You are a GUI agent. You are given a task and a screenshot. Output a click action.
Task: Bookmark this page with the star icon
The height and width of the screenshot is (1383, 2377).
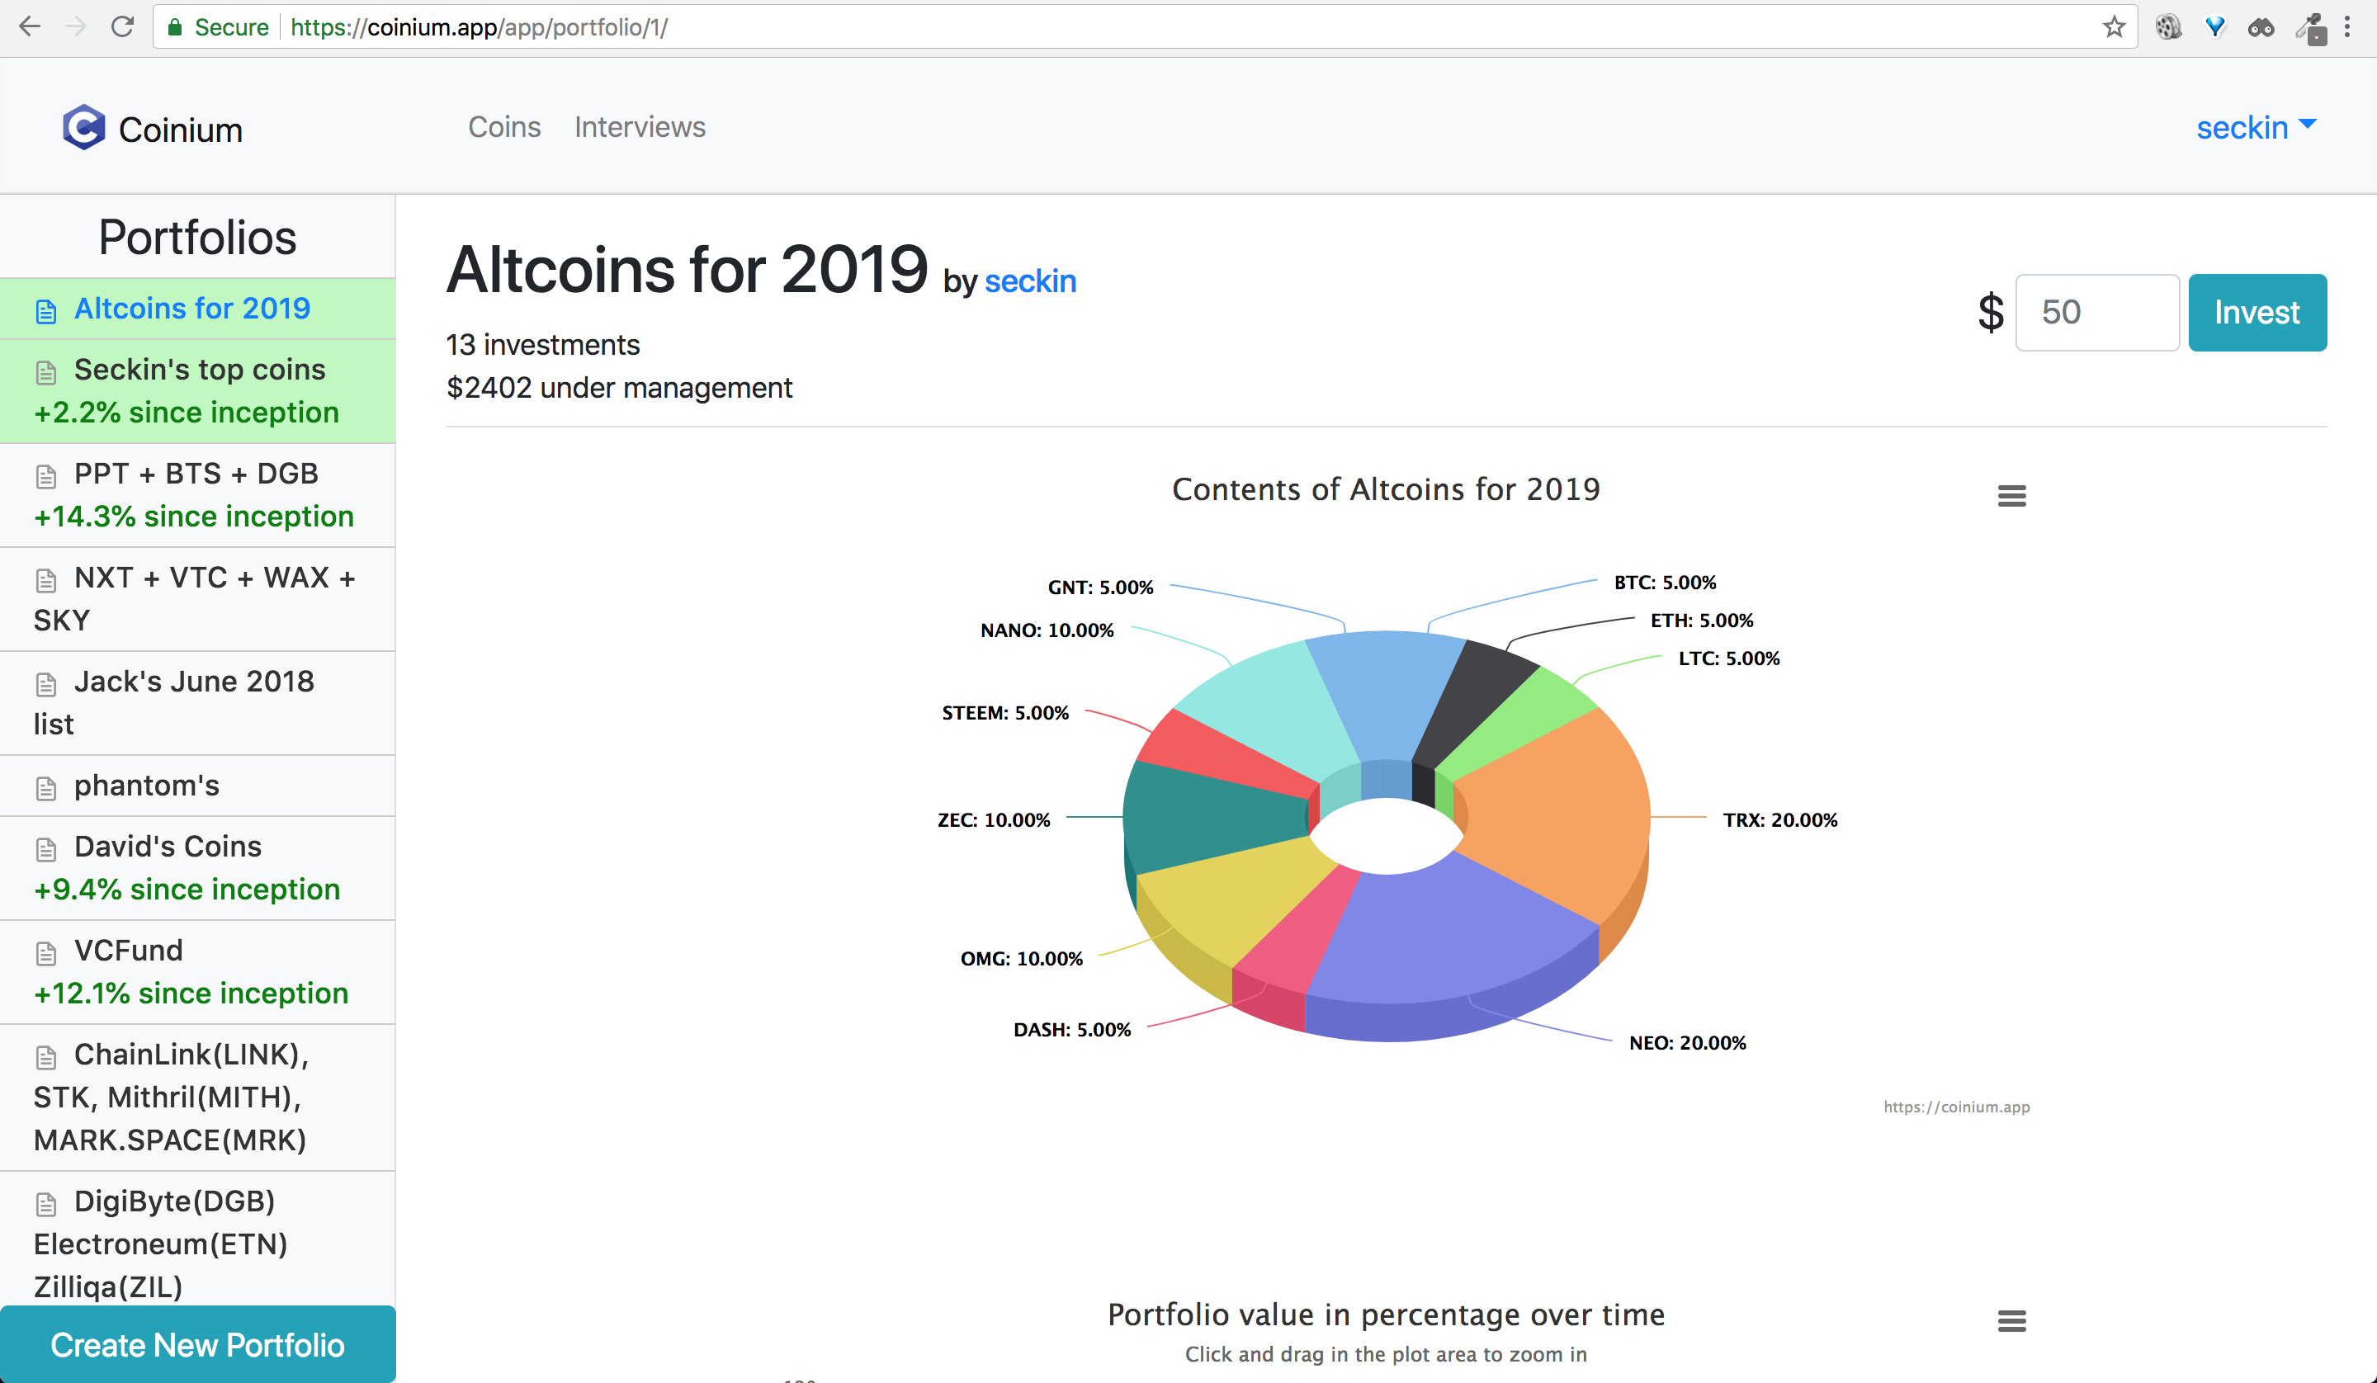pos(2114,26)
